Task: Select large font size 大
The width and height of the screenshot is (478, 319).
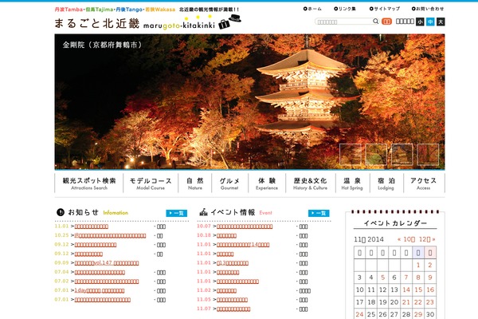Action: (x=441, y=22)
